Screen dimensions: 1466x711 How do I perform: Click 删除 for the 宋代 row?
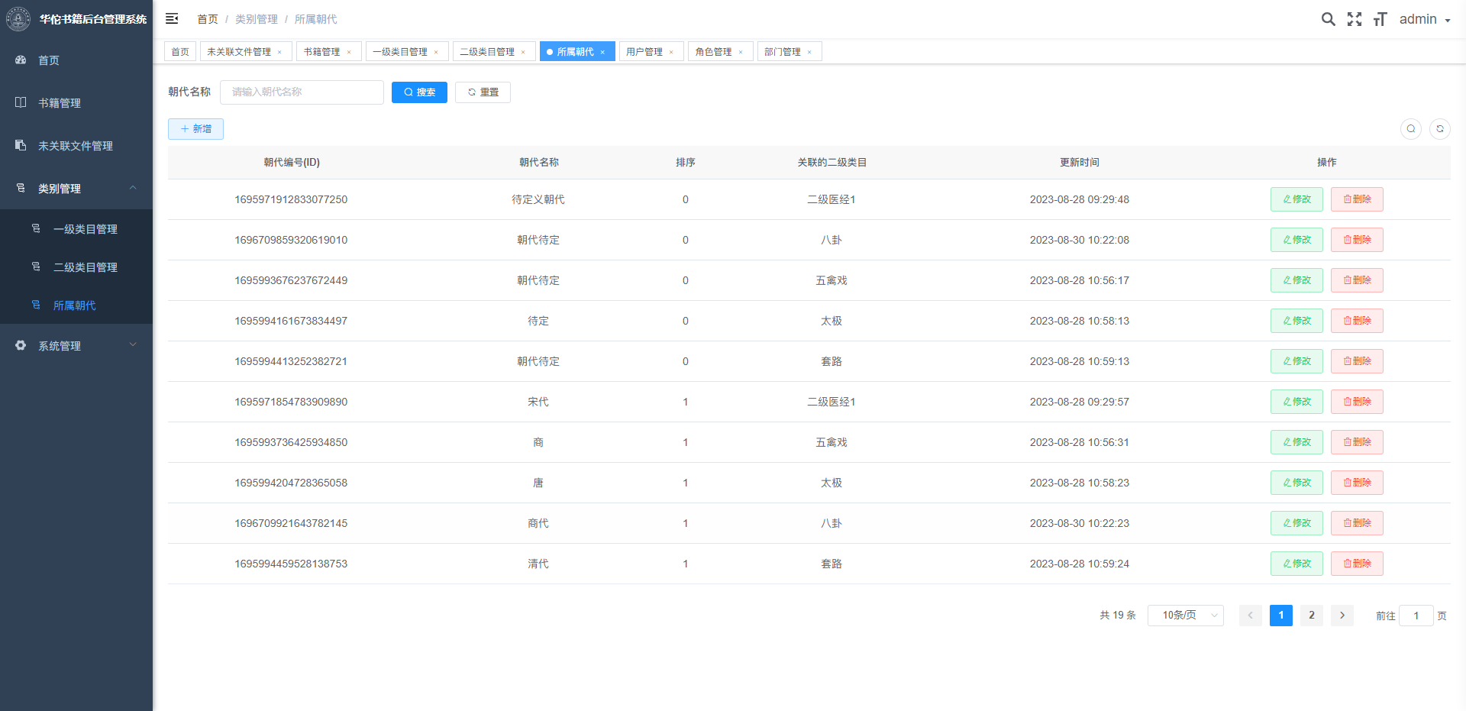pos(1357,401)
